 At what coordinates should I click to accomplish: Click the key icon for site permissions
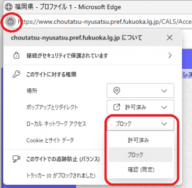coord(16,74)
